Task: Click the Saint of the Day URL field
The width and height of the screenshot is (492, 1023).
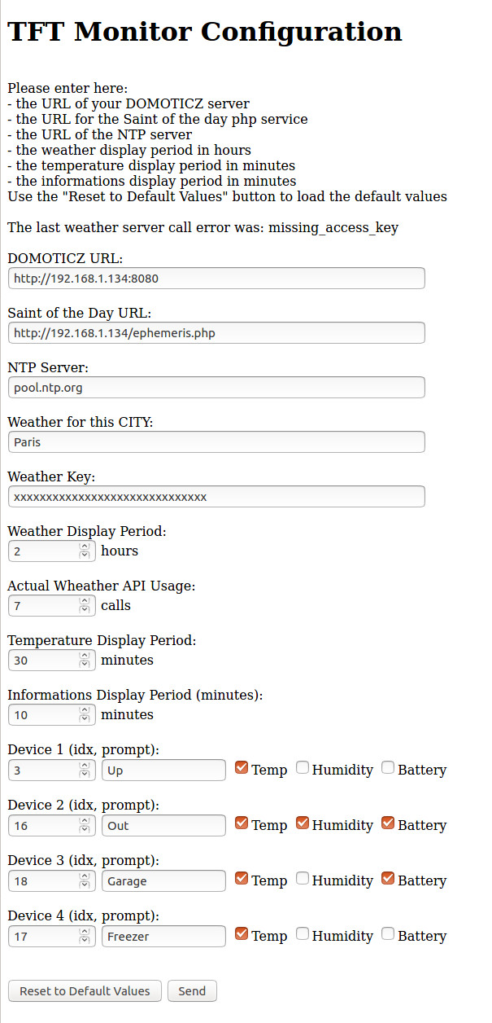Action: coord(216,333)
